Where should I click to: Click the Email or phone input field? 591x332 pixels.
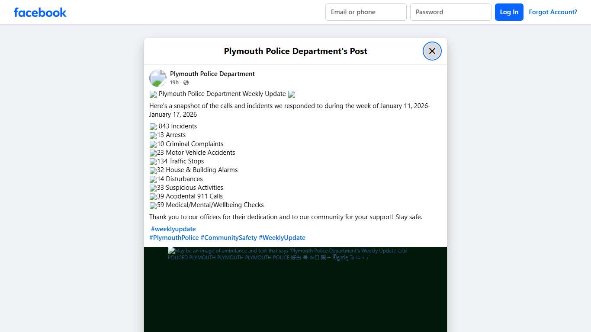[366, 12]
